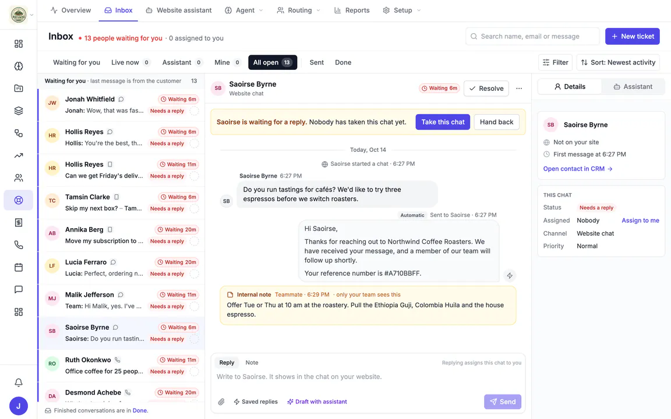Open the apps grid icon below the chat icon
671x419 pixels.
coord(19,312)
